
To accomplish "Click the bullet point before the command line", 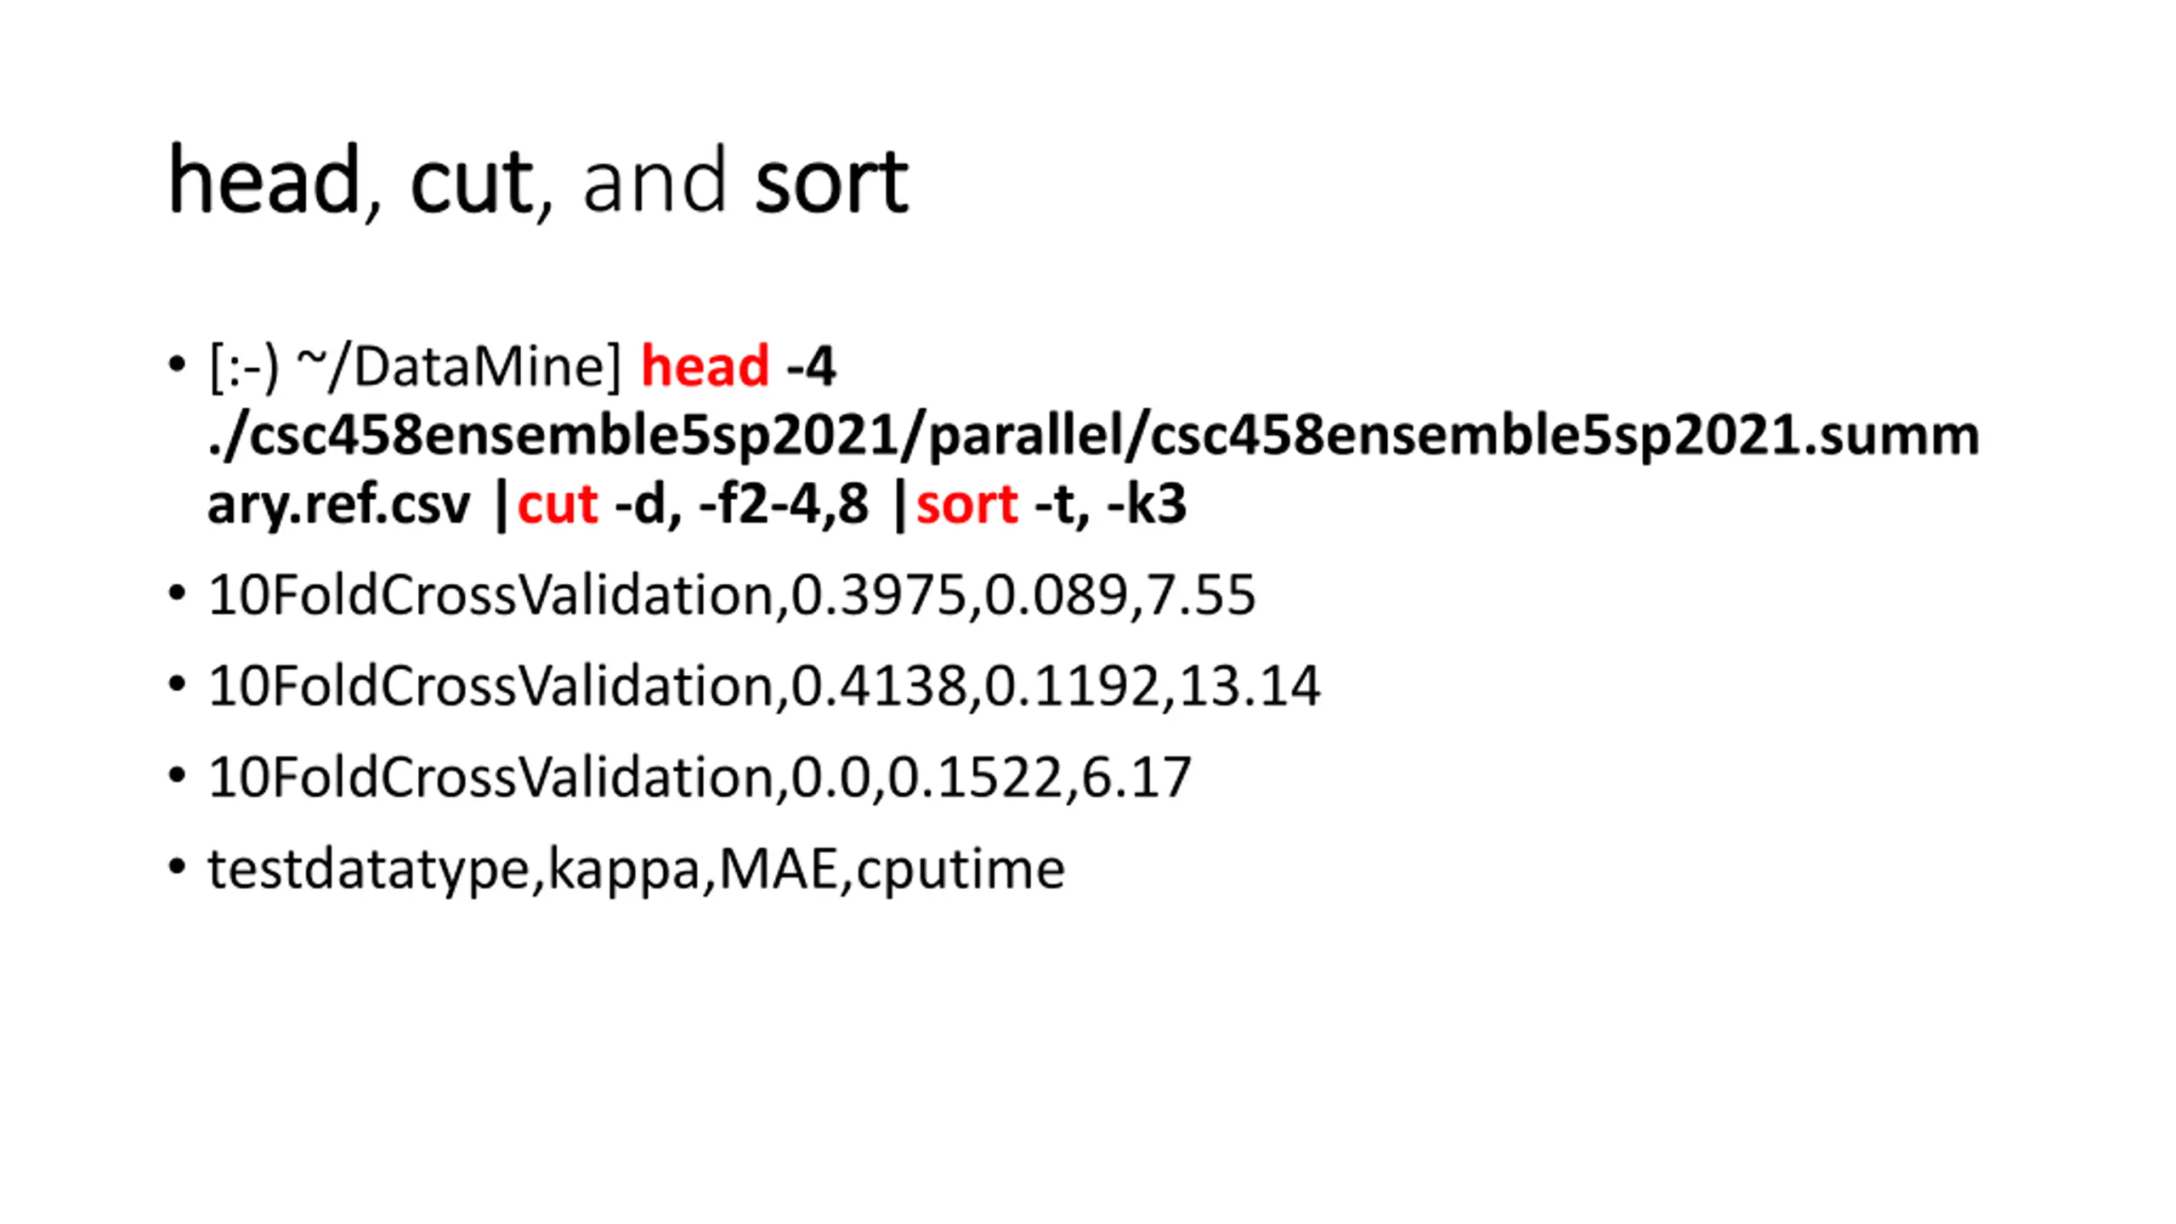I will pos(177,365).
